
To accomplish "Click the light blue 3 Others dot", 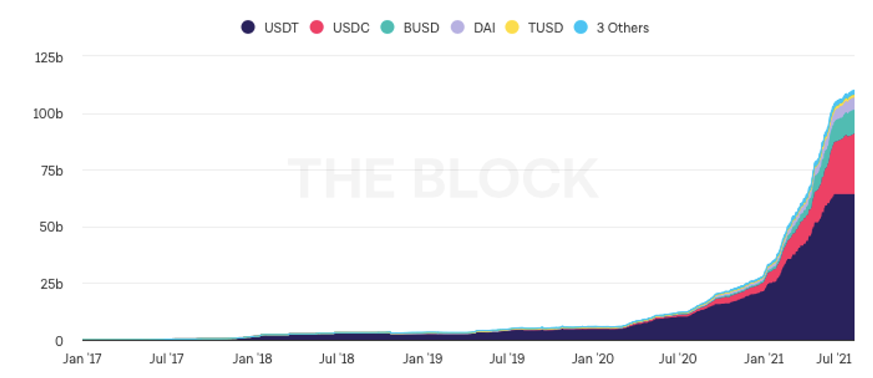I will (x=581, y=27).
